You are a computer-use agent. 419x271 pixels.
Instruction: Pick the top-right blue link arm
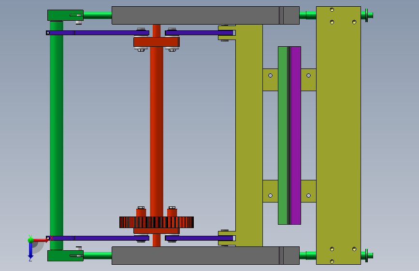coord(199,33)
